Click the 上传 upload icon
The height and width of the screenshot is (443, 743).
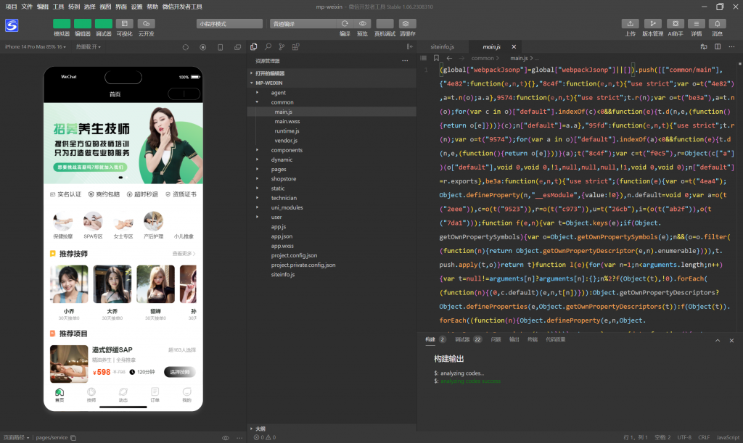[x=631, y=24]
